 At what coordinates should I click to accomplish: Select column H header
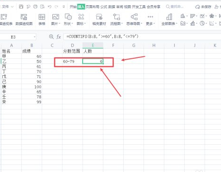[154, 46]
